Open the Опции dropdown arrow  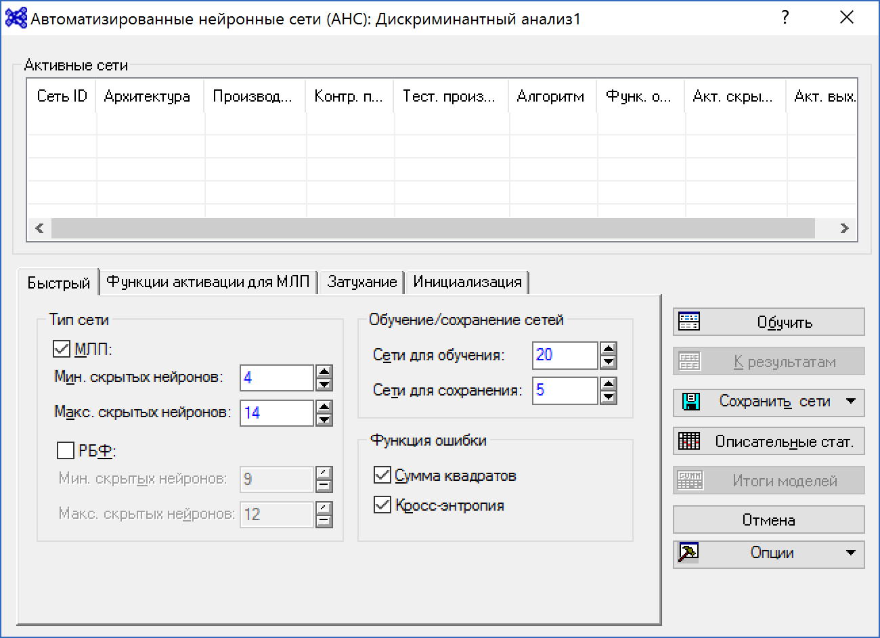click(851, 553)
